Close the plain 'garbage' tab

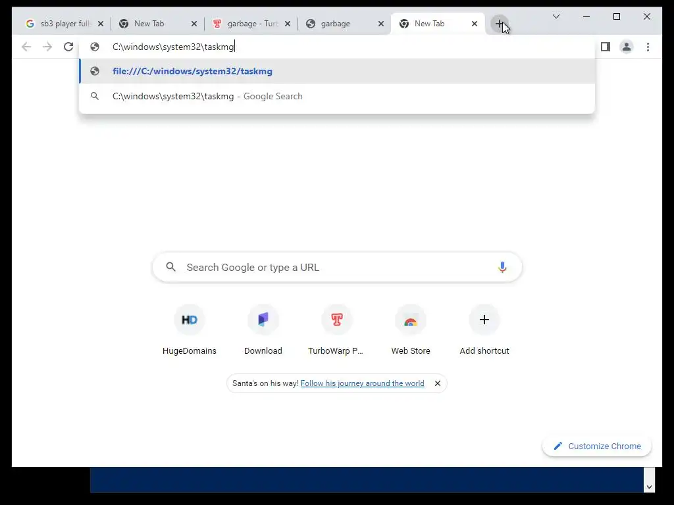pos(381,24)
